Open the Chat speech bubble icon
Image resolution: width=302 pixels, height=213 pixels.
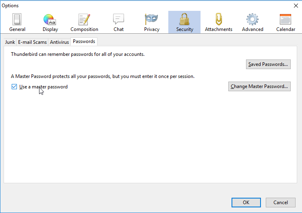point(118,19)
